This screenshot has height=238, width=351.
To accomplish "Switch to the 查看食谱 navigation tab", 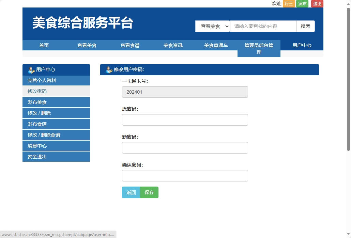I will (130, 45).
